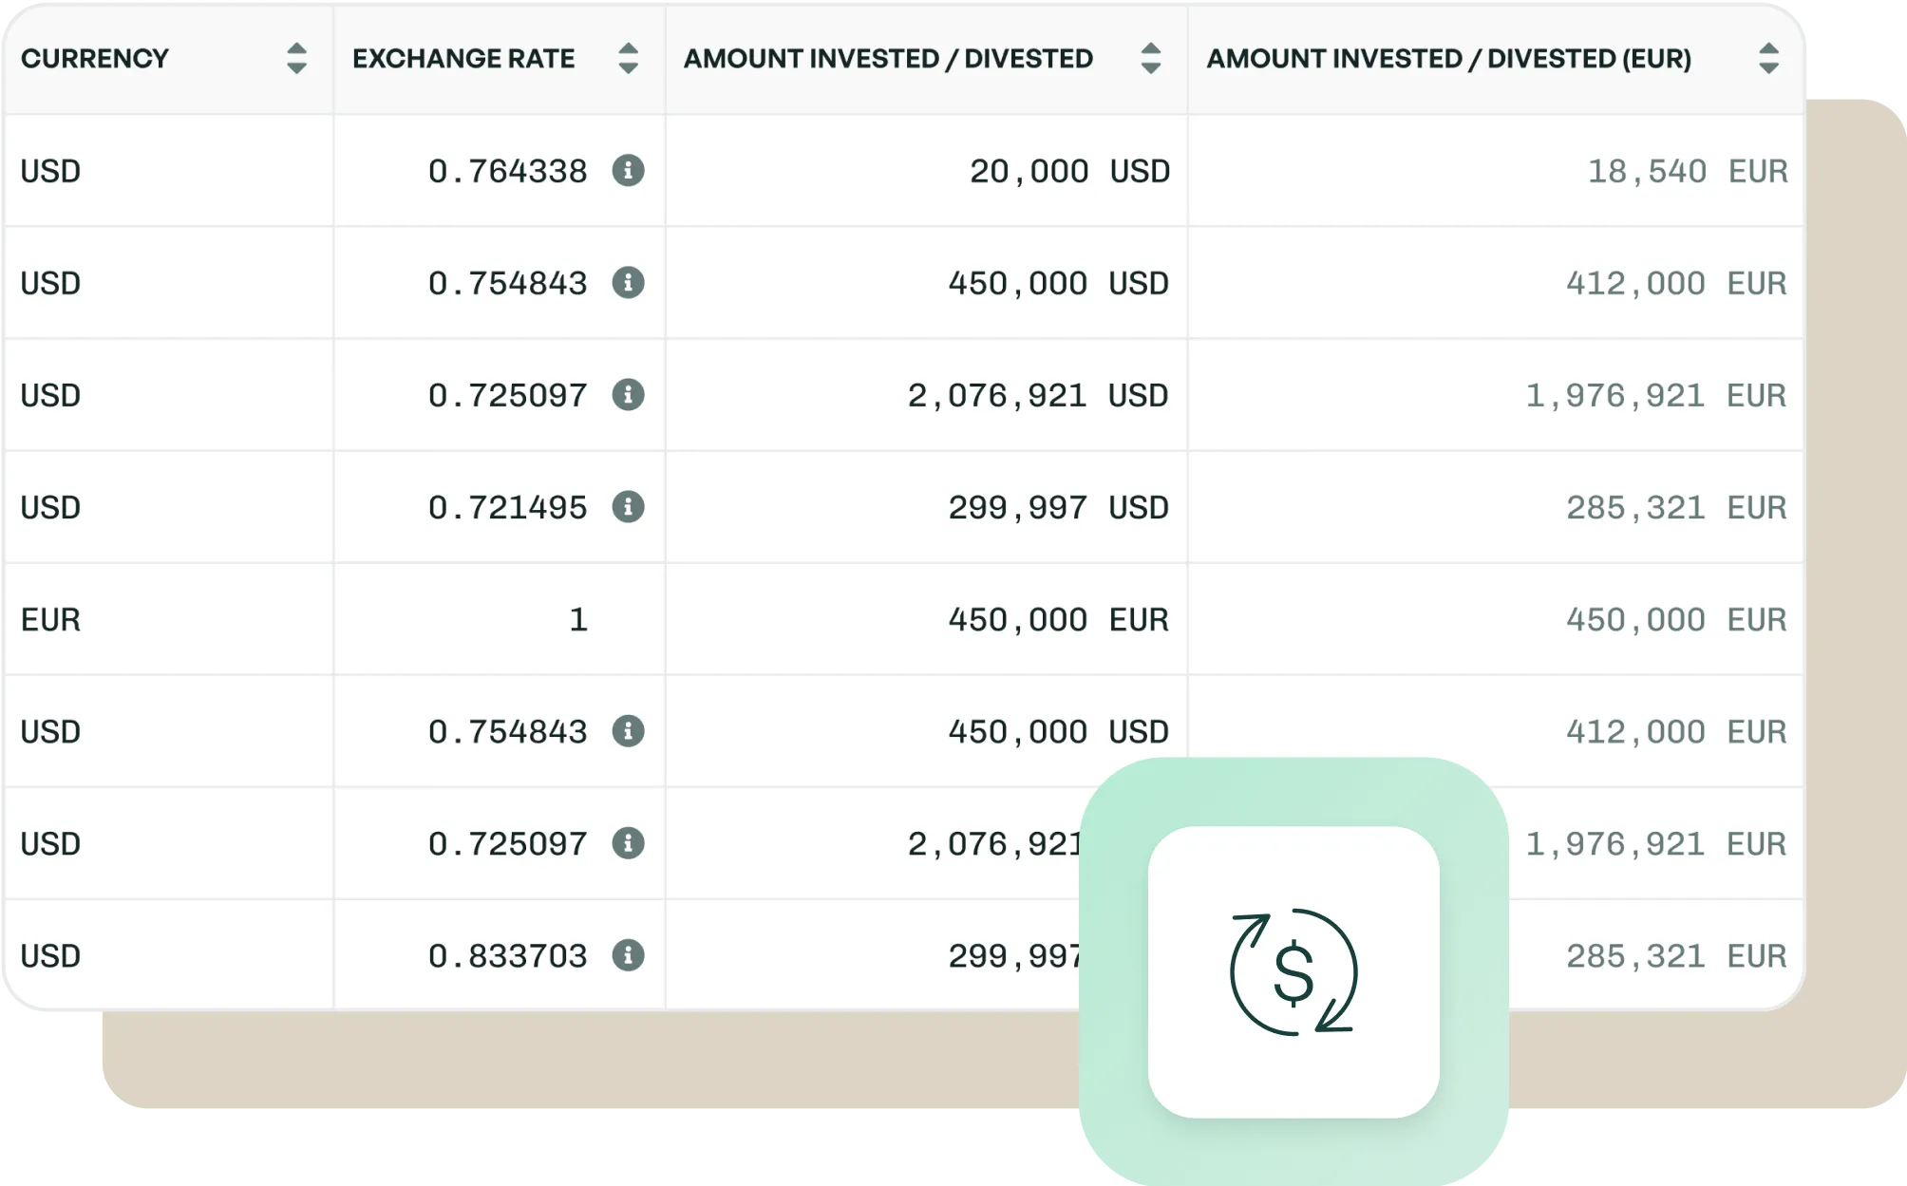Select the exchange rate value 1
Image resolution: width=1907 pixels, height=1186 pixels.
pyautogui.click(x=578, y=620)
